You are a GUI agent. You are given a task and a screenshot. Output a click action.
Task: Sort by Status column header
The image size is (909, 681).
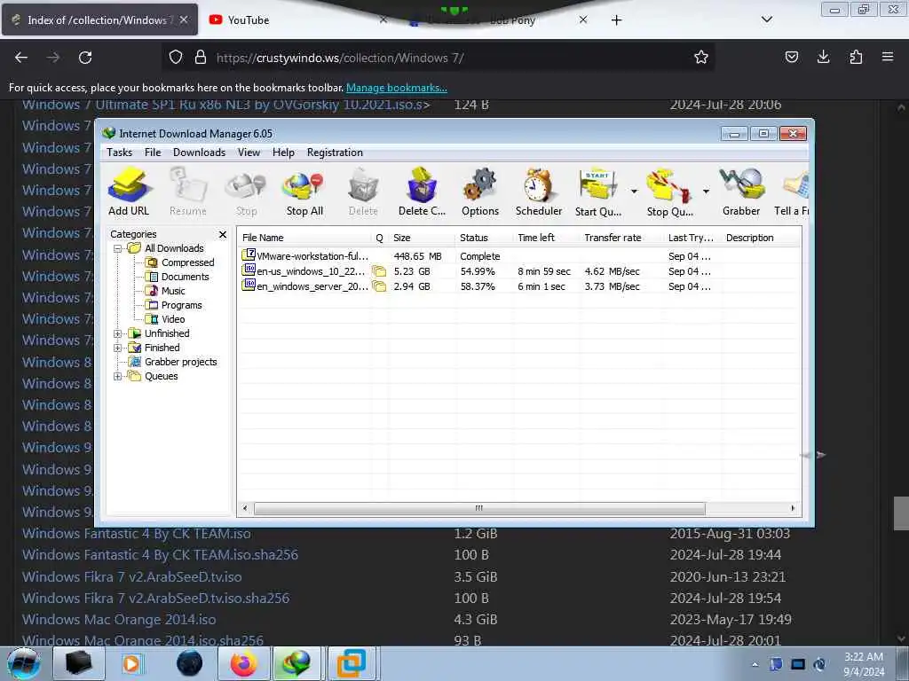pyautogui.click(x=484, y=238)
